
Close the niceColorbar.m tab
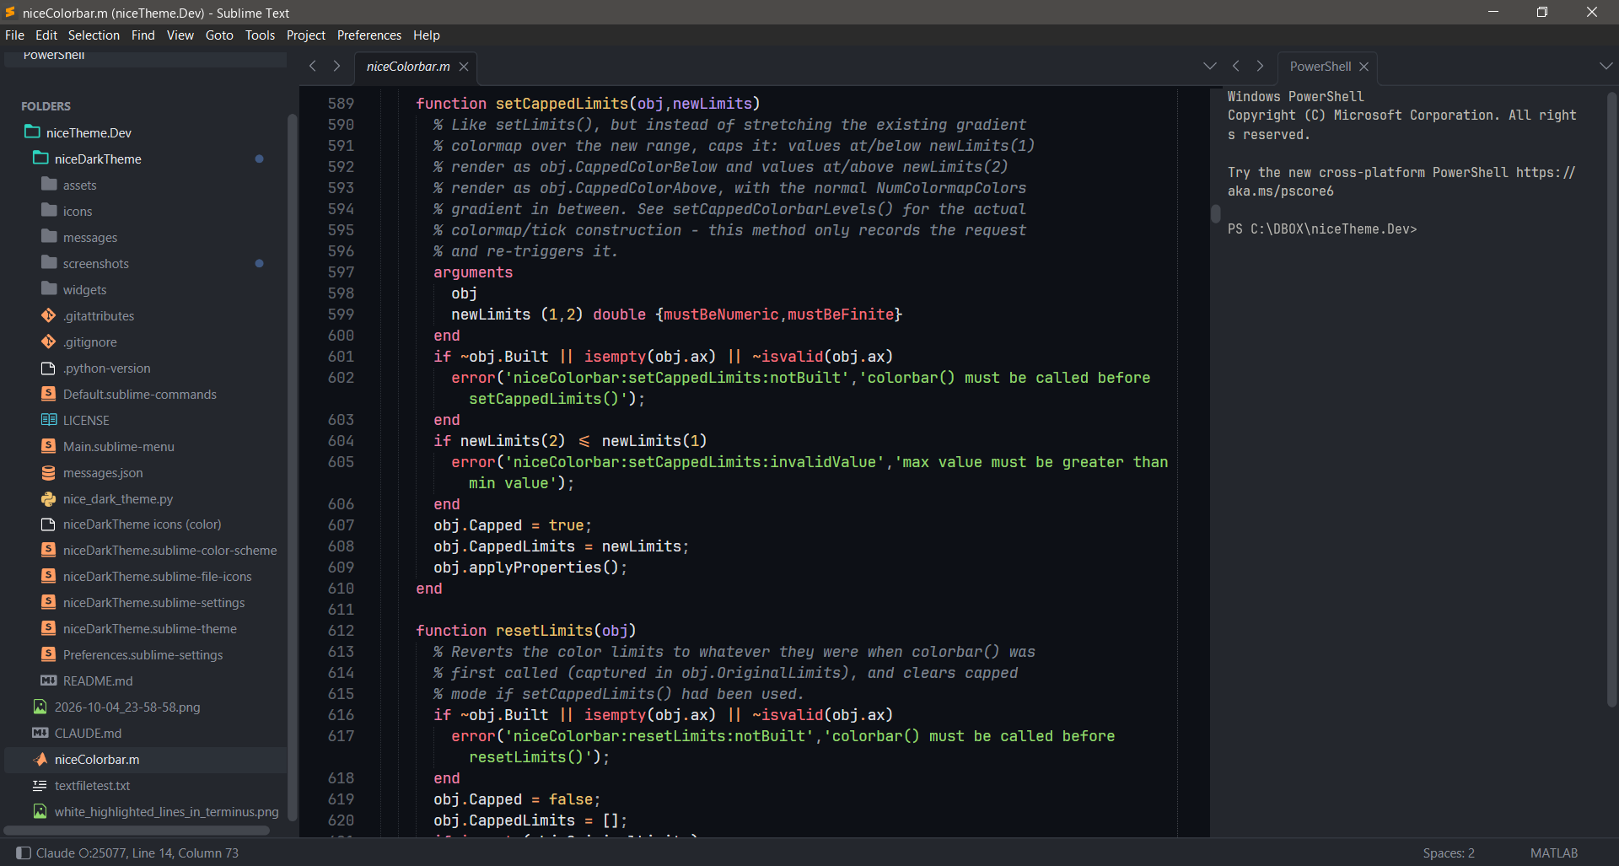[464, 67]
